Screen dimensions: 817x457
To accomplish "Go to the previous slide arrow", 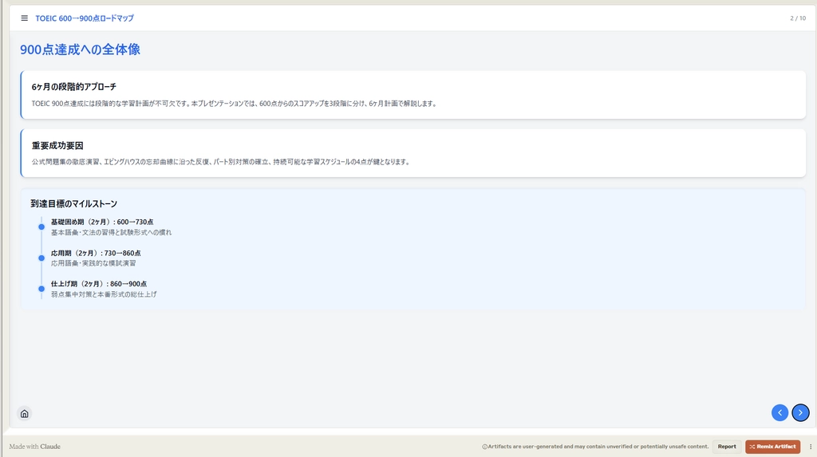I will click(x=780, y=412).
